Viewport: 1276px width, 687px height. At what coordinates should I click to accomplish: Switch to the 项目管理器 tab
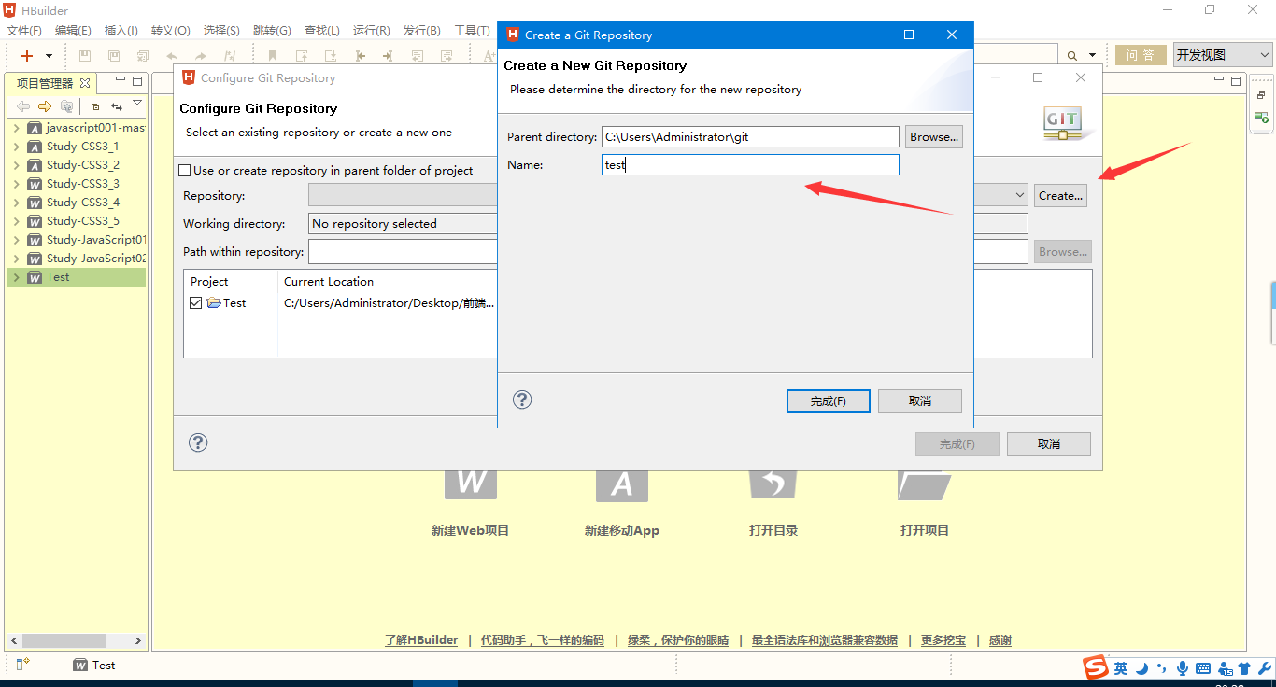45,83
